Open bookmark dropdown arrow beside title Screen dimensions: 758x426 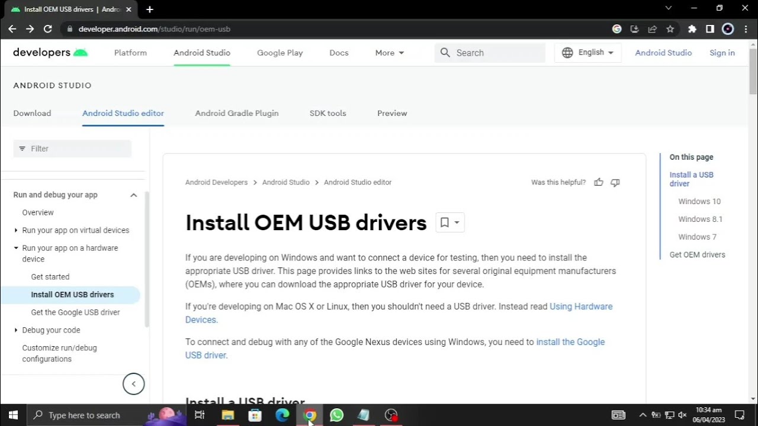457,222
